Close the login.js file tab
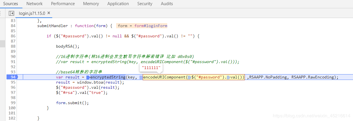The image size is (353, 121). 49,13
